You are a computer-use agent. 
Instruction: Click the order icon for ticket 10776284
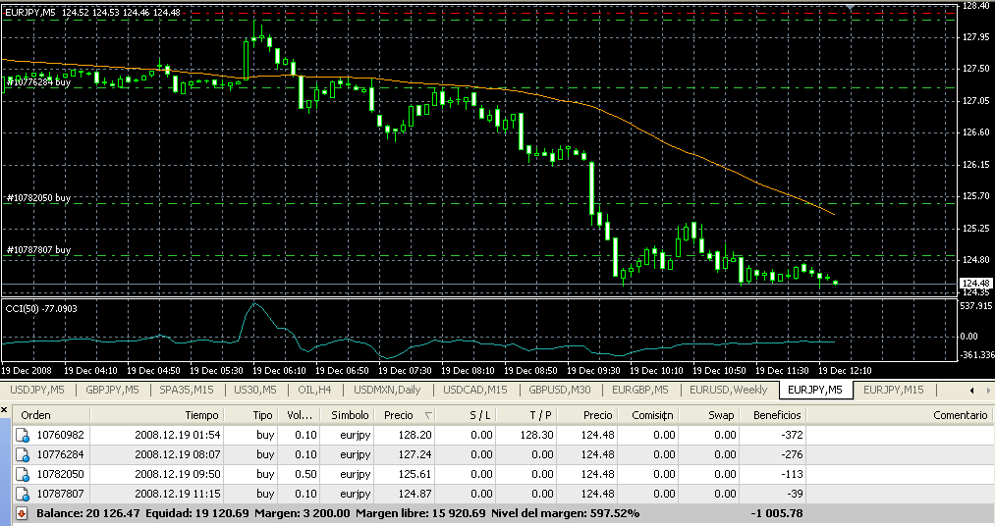pyautogui.click(x=23, y=454)
